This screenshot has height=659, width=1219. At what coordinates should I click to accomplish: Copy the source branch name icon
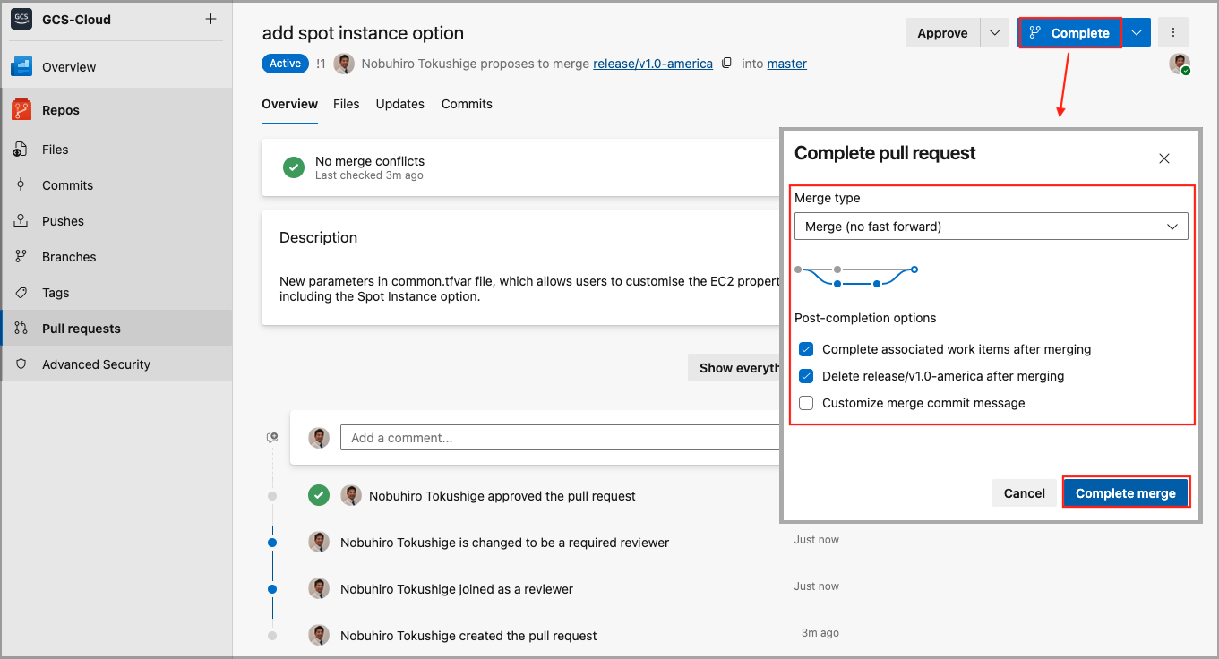pos(727,64)
